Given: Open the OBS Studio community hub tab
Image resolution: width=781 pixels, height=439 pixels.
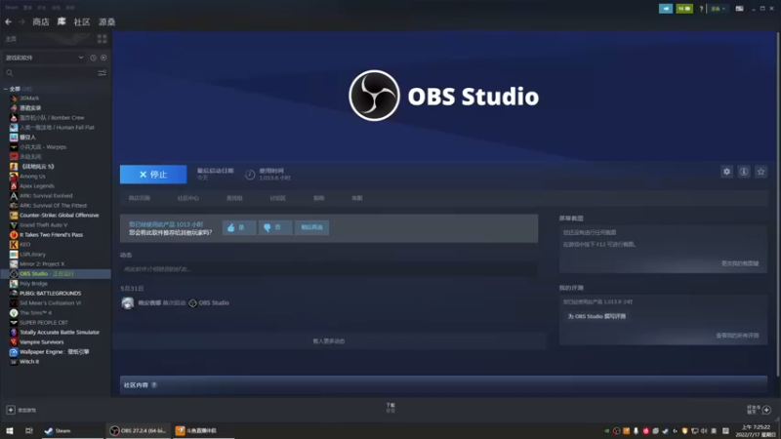Looking at the screenshot, I should pyautogui.click(x=188, y=198).
